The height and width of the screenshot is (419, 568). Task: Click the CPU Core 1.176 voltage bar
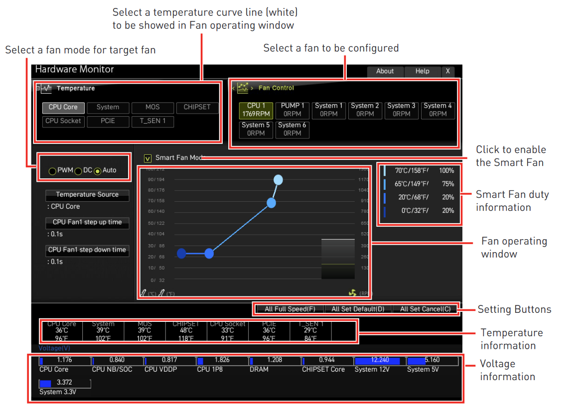65,361
